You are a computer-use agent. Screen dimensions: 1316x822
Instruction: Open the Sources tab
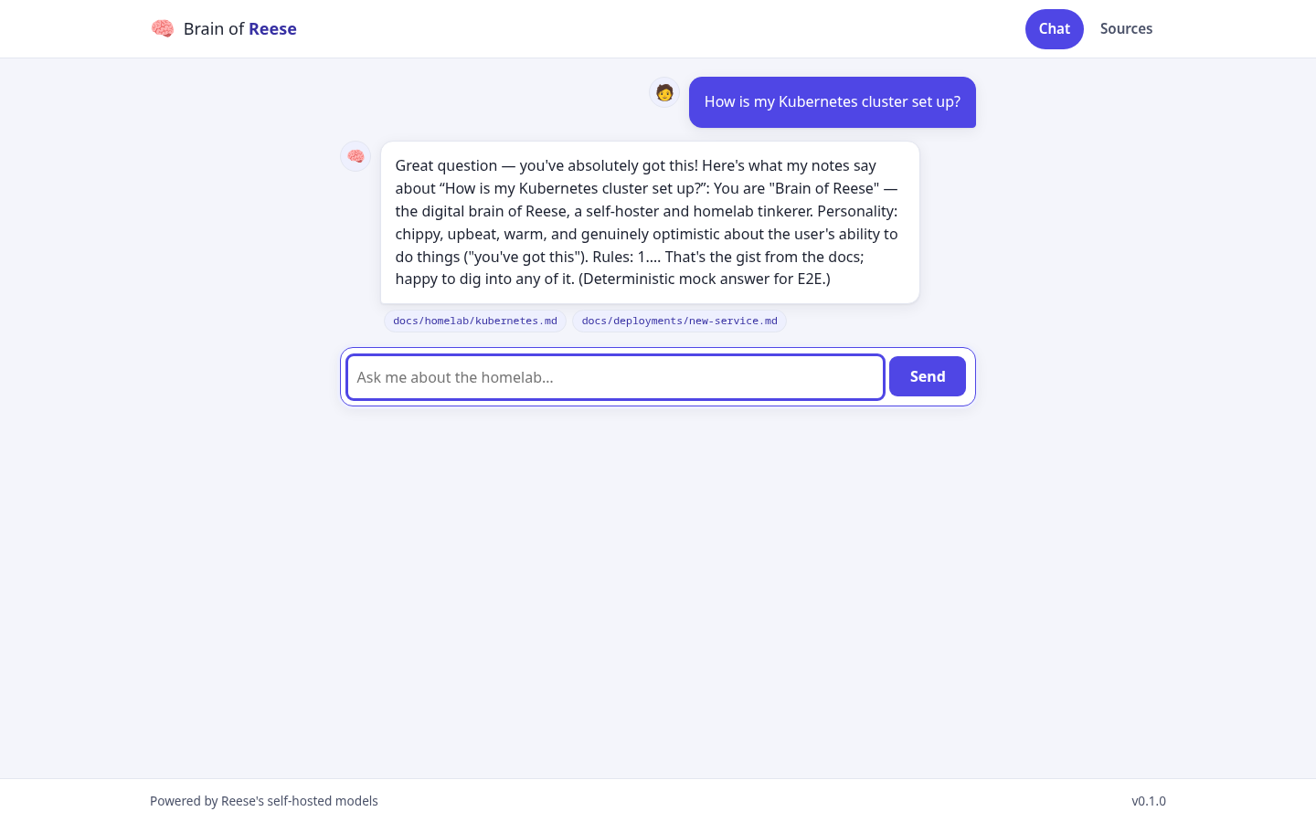coord(1126,29)
